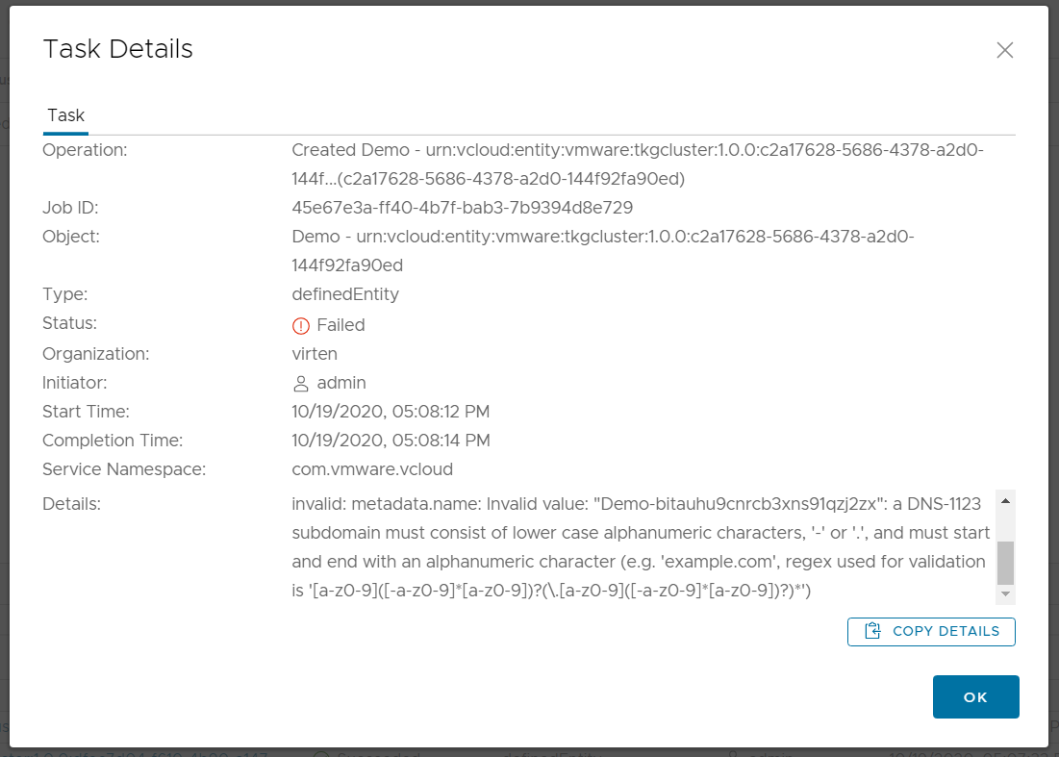Click the clipboard icon in Copy Details
The image size is (1059, 757).
(x=872, y=631)
